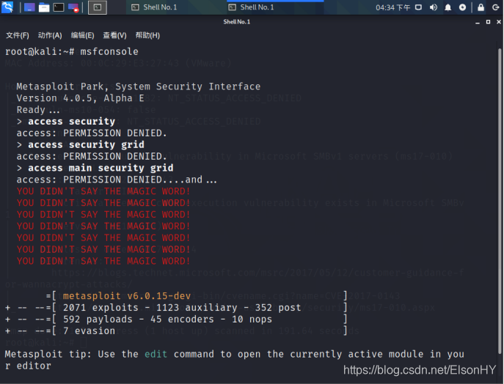Click '2071 exploits - 1123 auxiliary' line
Image resolution: width=504 pixels, height=384 pixels.
click(182, 308)
